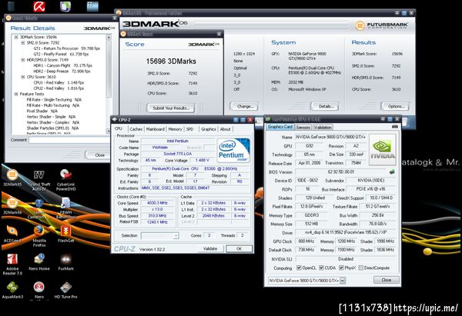Collapse the SM2.0 Score tree node
The height and width of the screenshot is (316, 462).
pyautogui.click(x=23, y=42)
